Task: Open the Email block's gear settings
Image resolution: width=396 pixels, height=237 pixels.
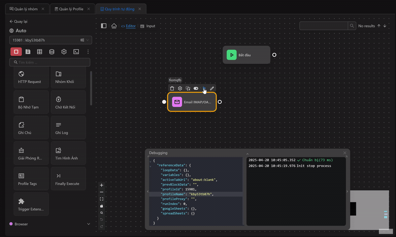Action: pyautogui.click(x=180, y=88)
